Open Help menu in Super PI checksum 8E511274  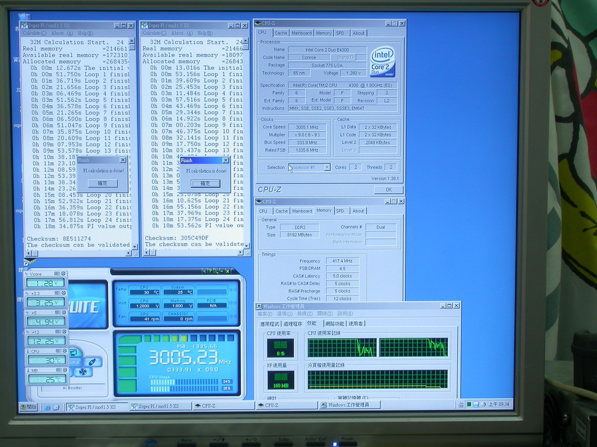pos(85,33)
